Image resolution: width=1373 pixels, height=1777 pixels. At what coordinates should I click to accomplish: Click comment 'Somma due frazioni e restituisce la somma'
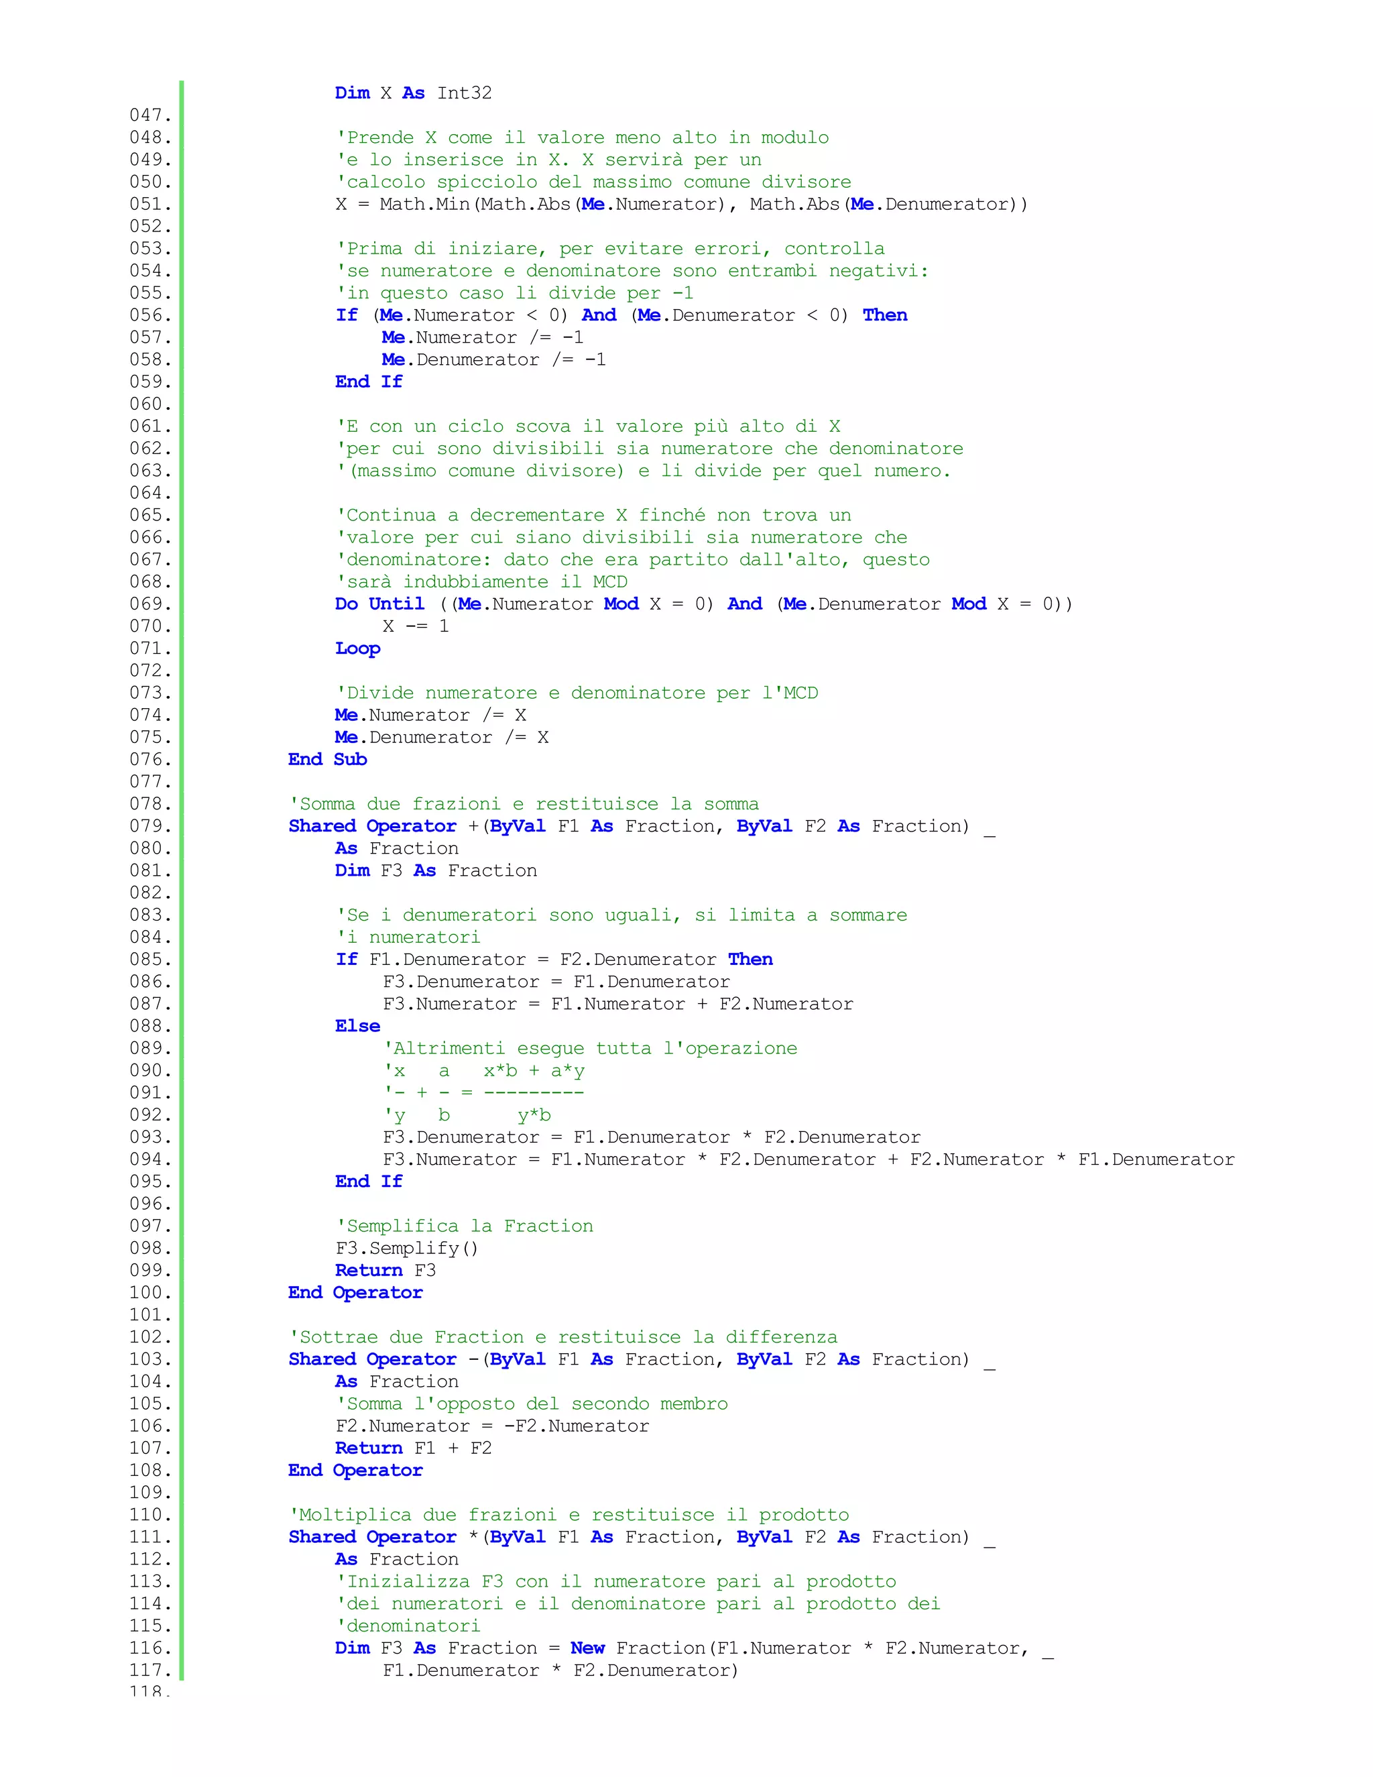click(524, 804)
